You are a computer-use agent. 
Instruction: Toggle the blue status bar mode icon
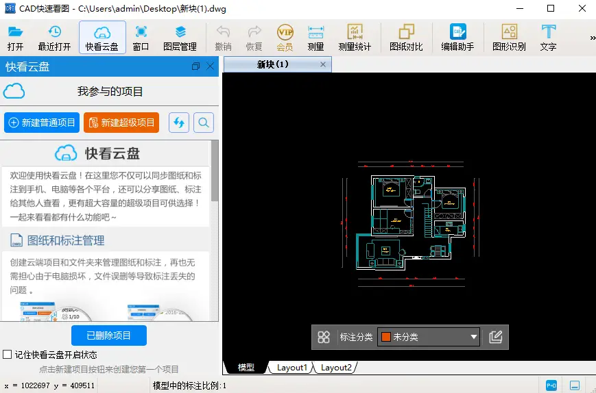coord(551,385)
